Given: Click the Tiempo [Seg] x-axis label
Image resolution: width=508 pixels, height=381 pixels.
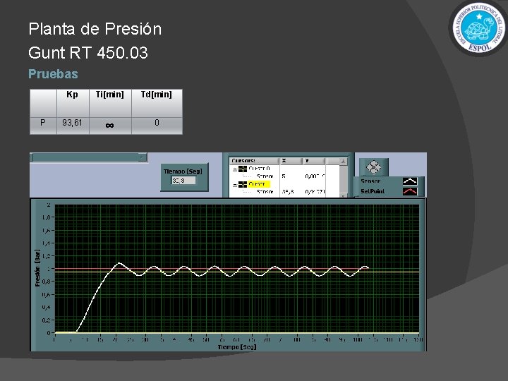Looking at the screenshot, I should tap(237, 347).
